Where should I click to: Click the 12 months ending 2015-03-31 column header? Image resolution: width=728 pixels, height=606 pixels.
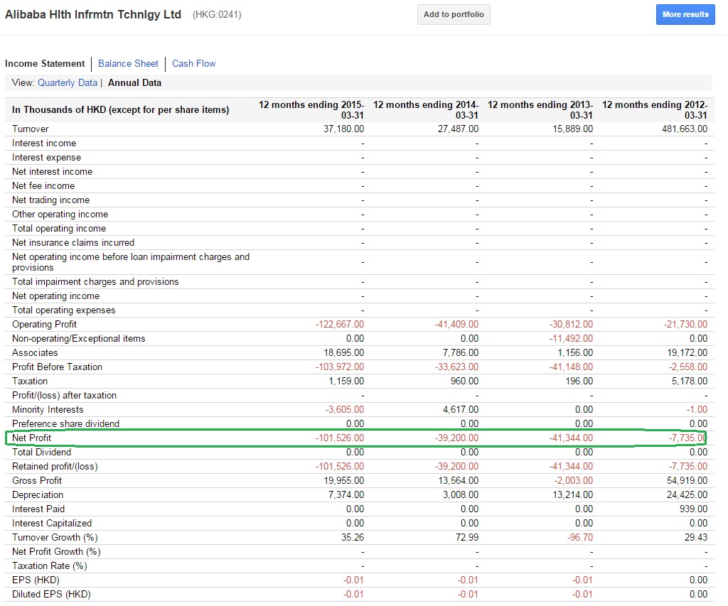[x=311, y=110]
